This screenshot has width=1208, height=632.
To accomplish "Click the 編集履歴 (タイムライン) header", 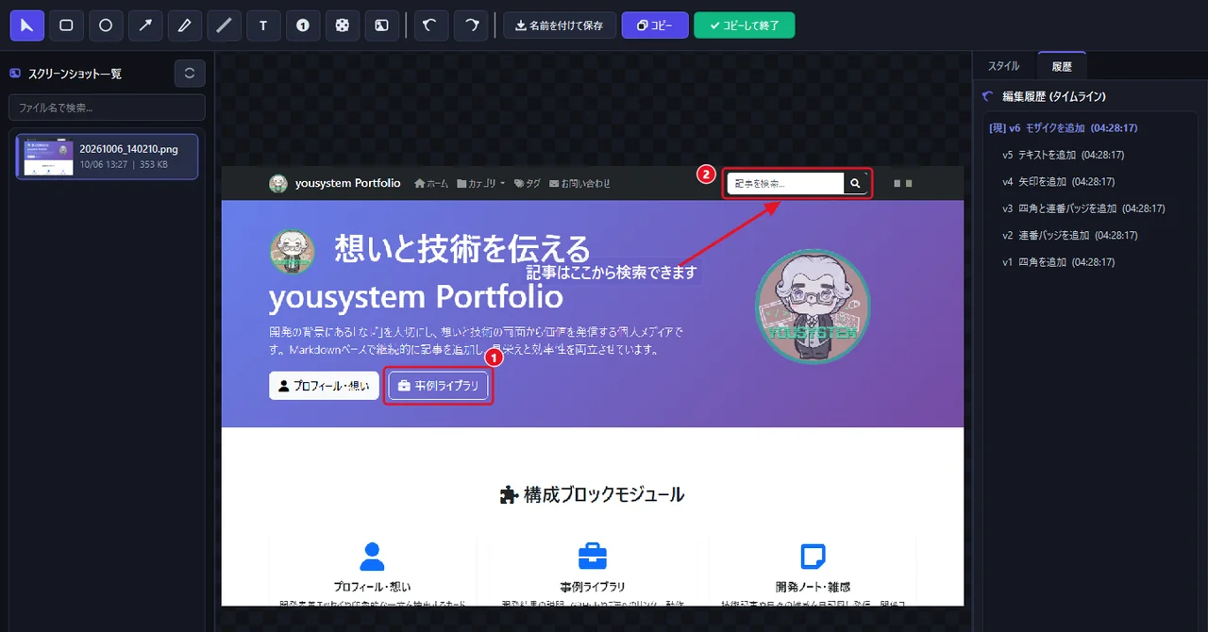I will point(1053,96).
